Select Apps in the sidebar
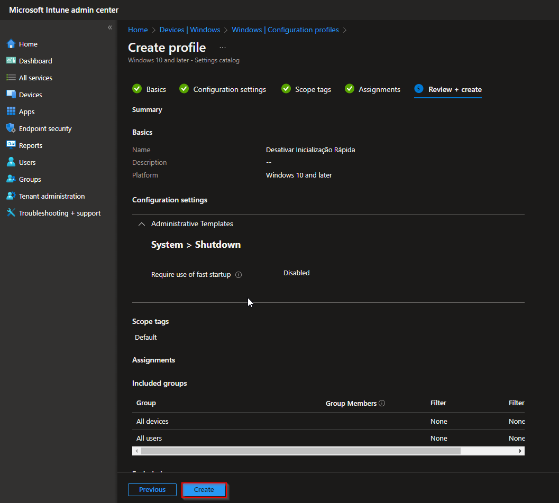Image resolution: width=559 pixels, height=503 pixels. click(27, 111)
